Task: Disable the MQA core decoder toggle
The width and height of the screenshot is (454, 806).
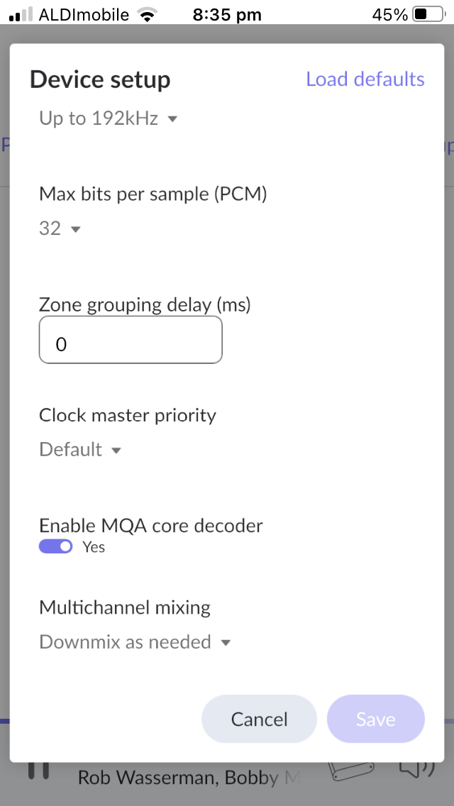Action: coord(55,546)
